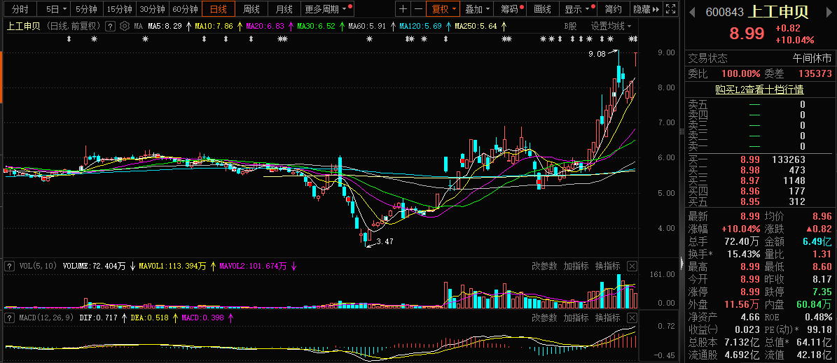
Task: Toggle 筹码 chip distribution display
Action: pyautogui.click(x=511, y=9)
